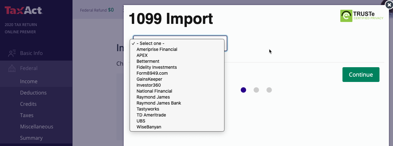Go to Deductions in the sidebar

coord(33,93)
